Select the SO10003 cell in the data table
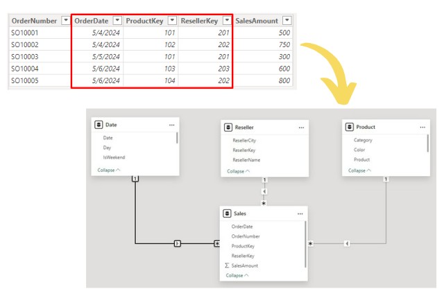The image size is (444, 296). [25, 56]
